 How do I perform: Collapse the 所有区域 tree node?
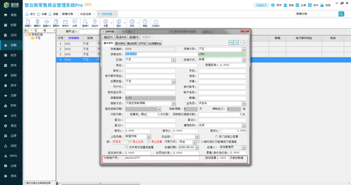26,35
